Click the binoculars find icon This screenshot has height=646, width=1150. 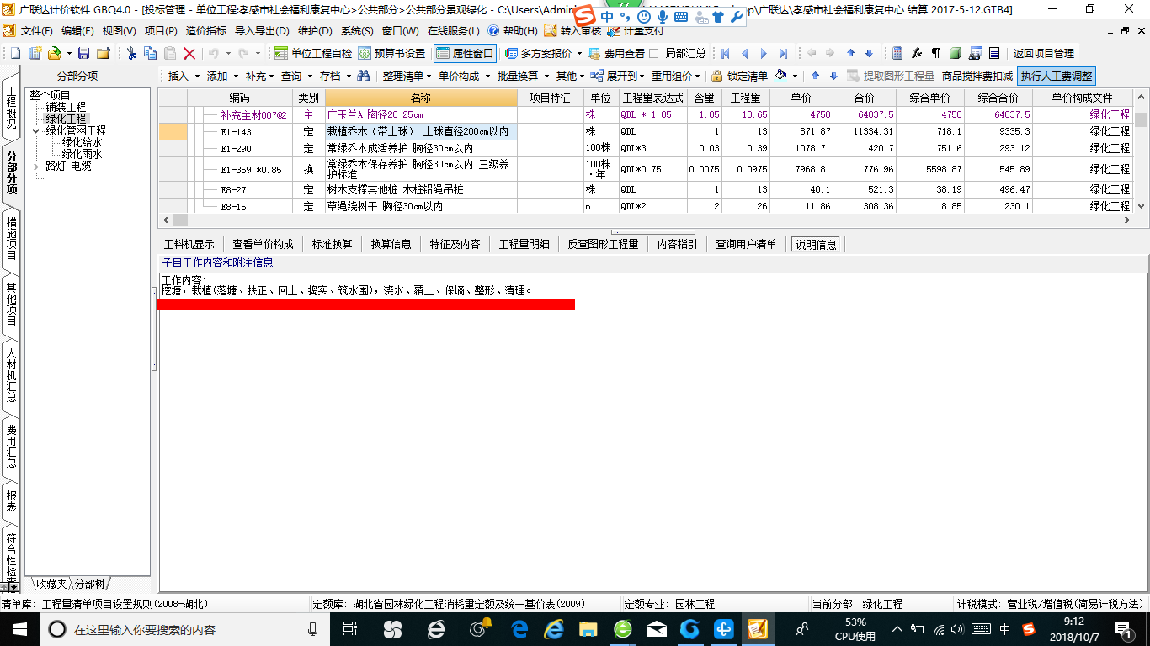coord(364,76)
